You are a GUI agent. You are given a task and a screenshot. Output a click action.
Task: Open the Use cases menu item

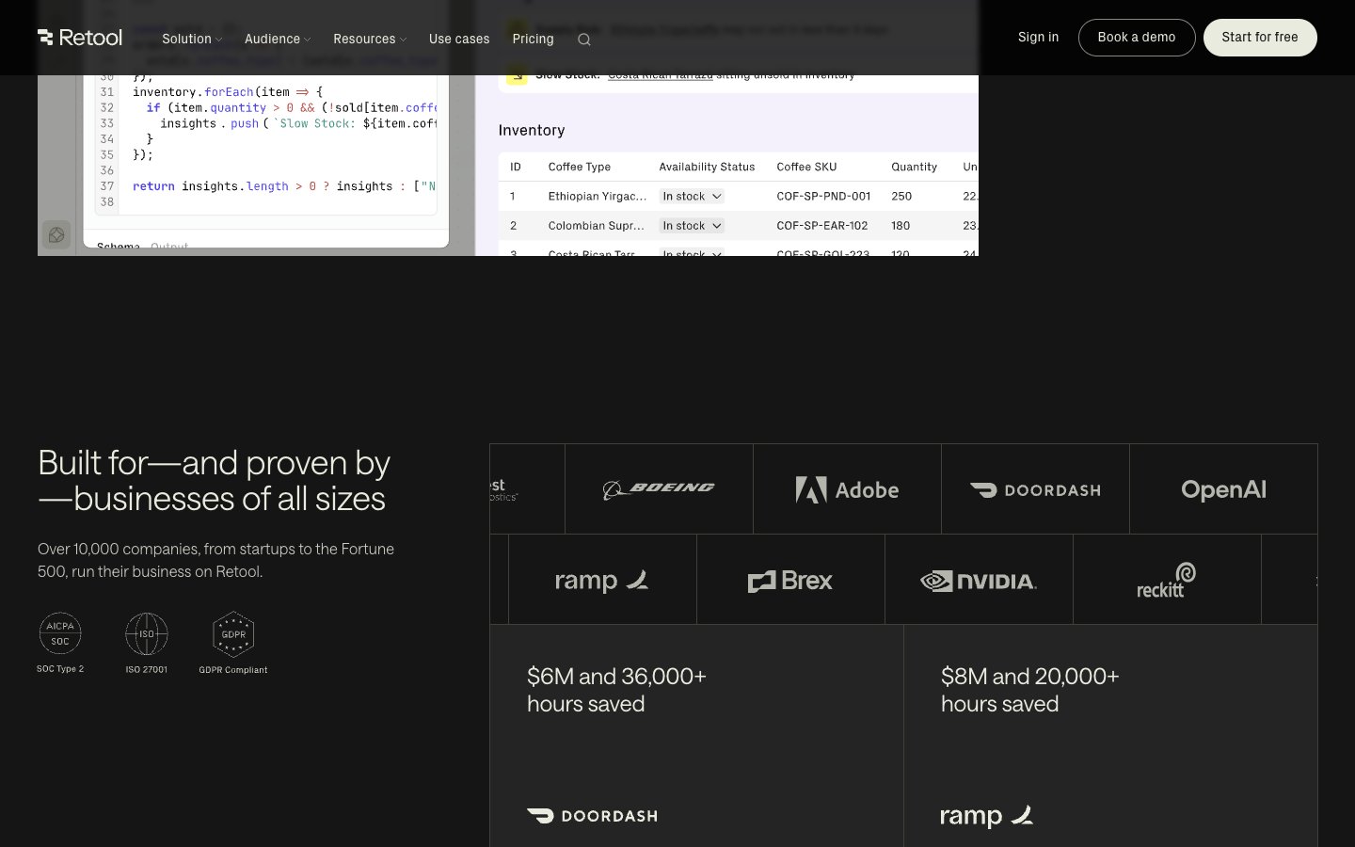pyautogui.click(x=459, y=39)
